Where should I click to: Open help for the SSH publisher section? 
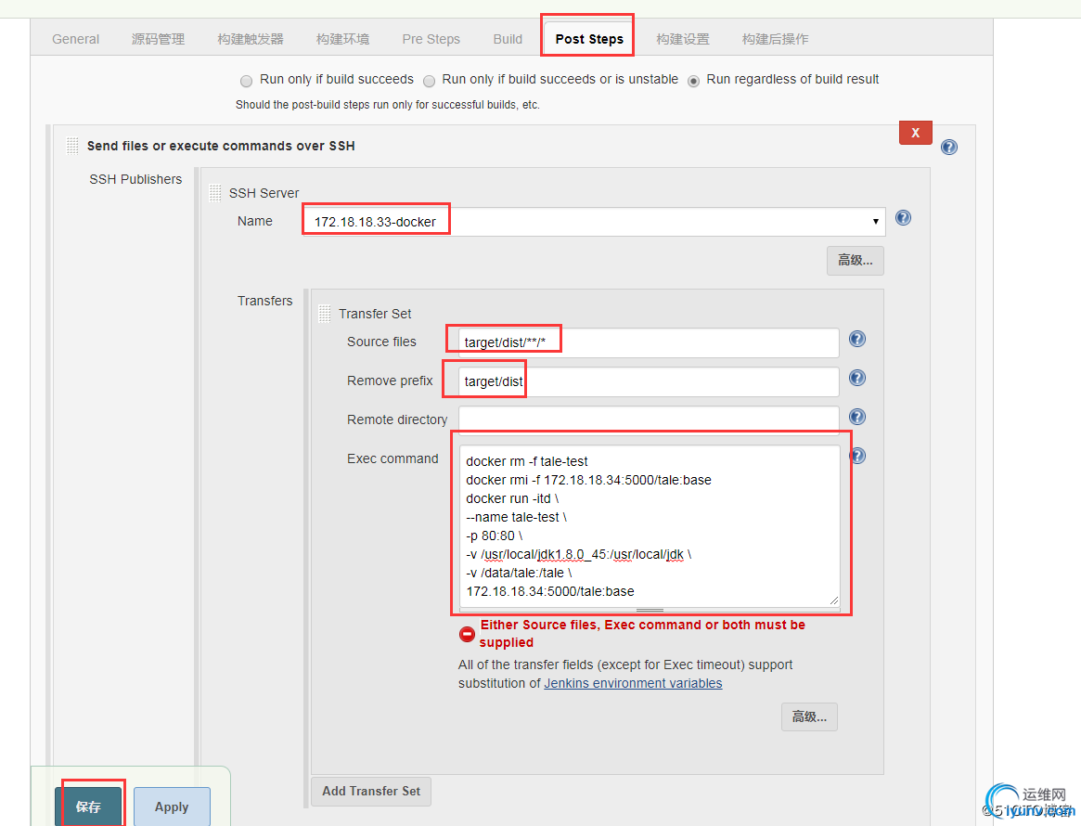(948, 147)
